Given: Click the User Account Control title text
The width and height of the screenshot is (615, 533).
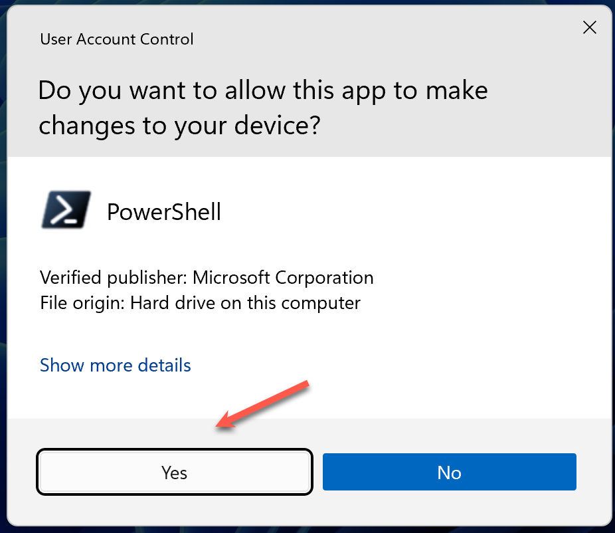Looking at the screenshot, I should pos(117,39).
